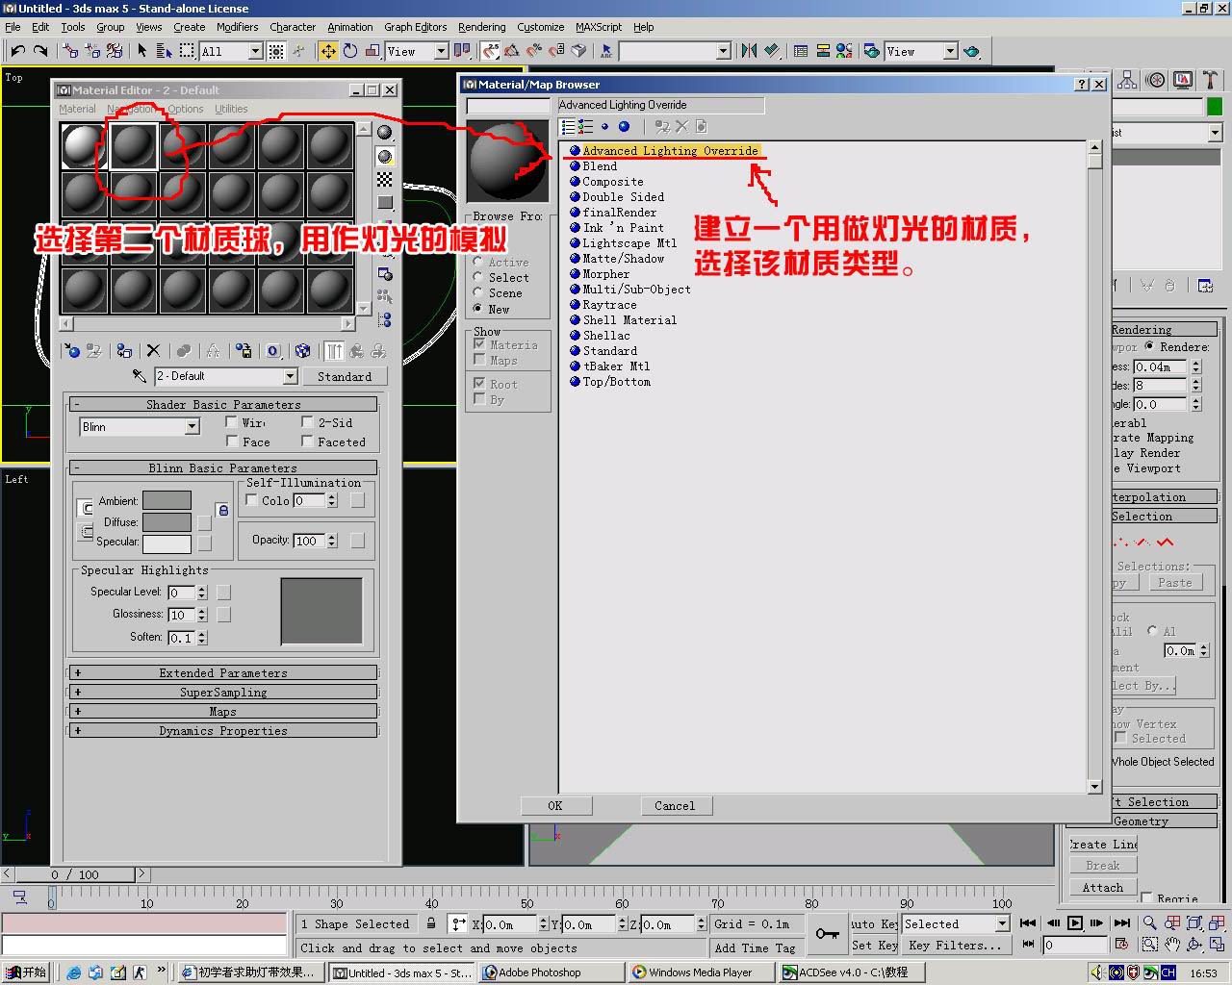Open the Selected key filter dropdown
The width and height of the screenshot is (1232, 985).
[x=1002, y=923]
